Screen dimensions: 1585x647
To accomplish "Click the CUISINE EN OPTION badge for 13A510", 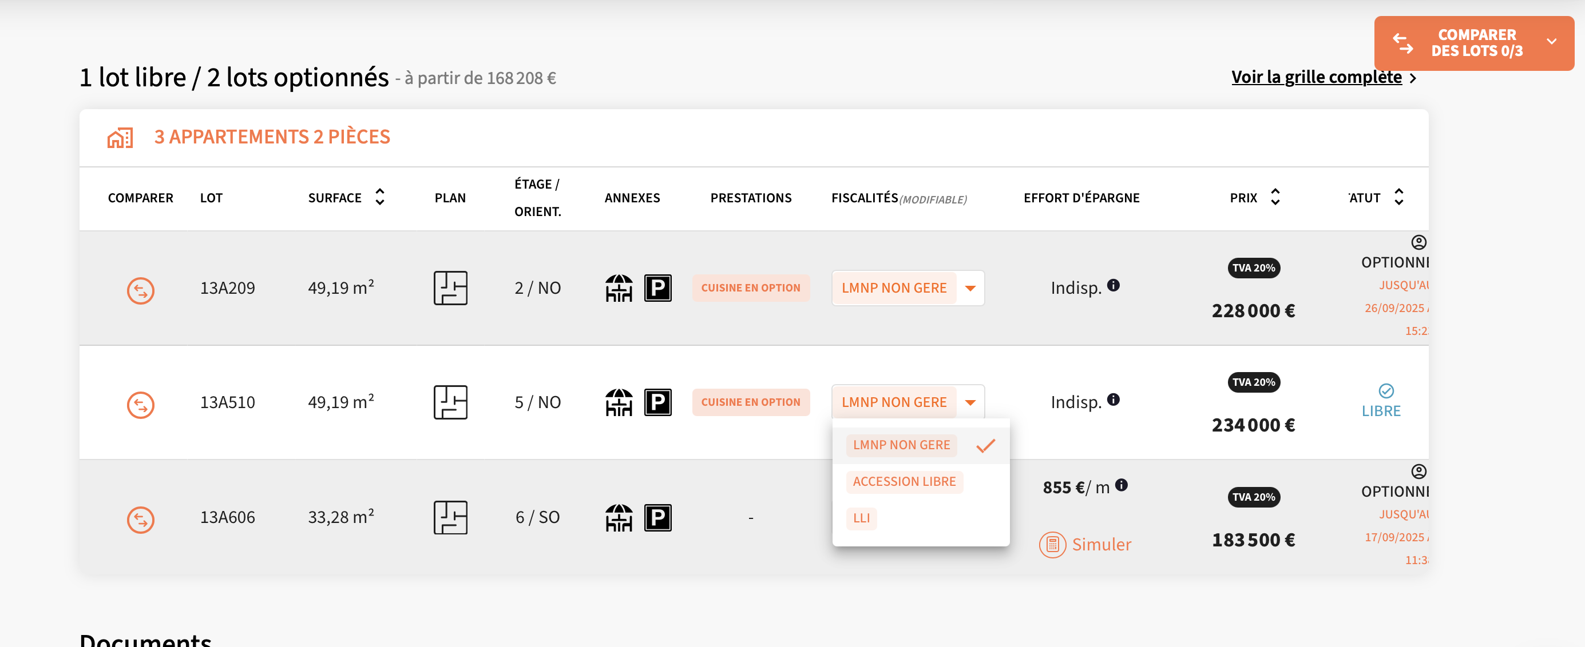I will click(750, 402).
